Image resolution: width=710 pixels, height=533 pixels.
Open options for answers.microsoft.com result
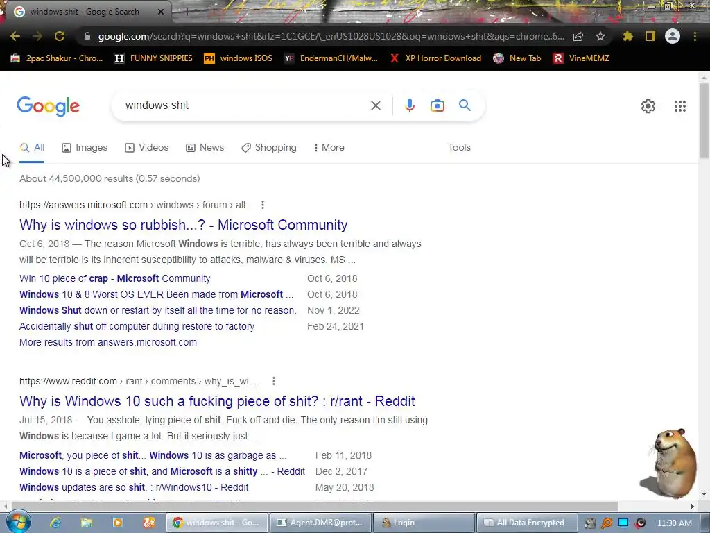click(x=263, y=205)
